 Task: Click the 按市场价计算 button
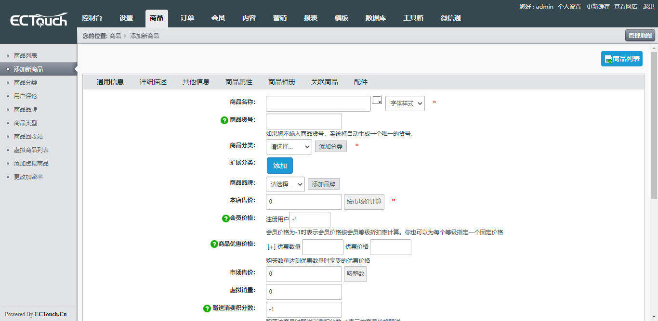pos(364,202)
